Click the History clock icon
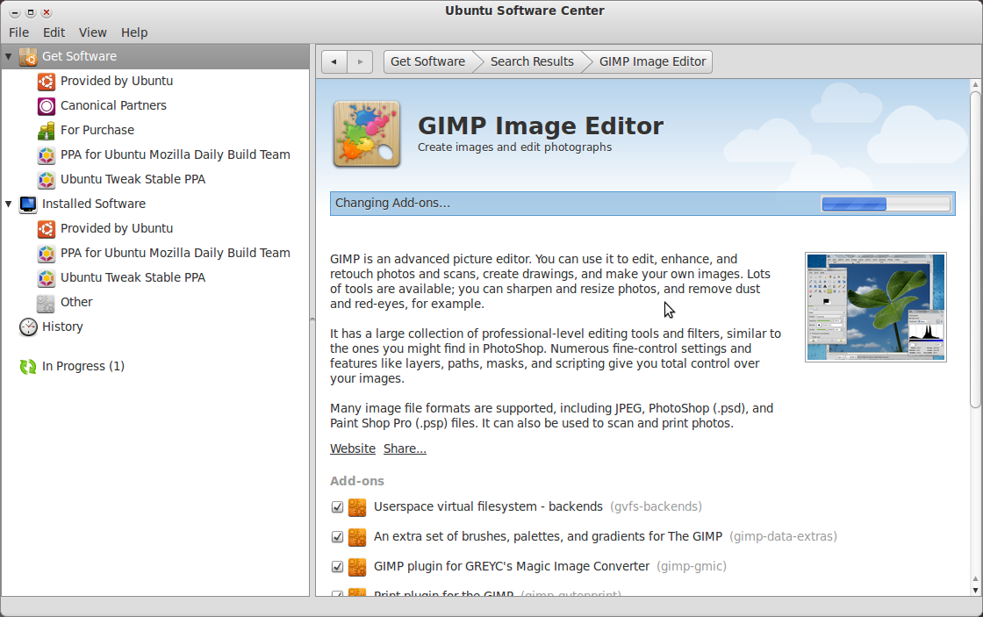 pyautogui.click(x=27, y=327)
